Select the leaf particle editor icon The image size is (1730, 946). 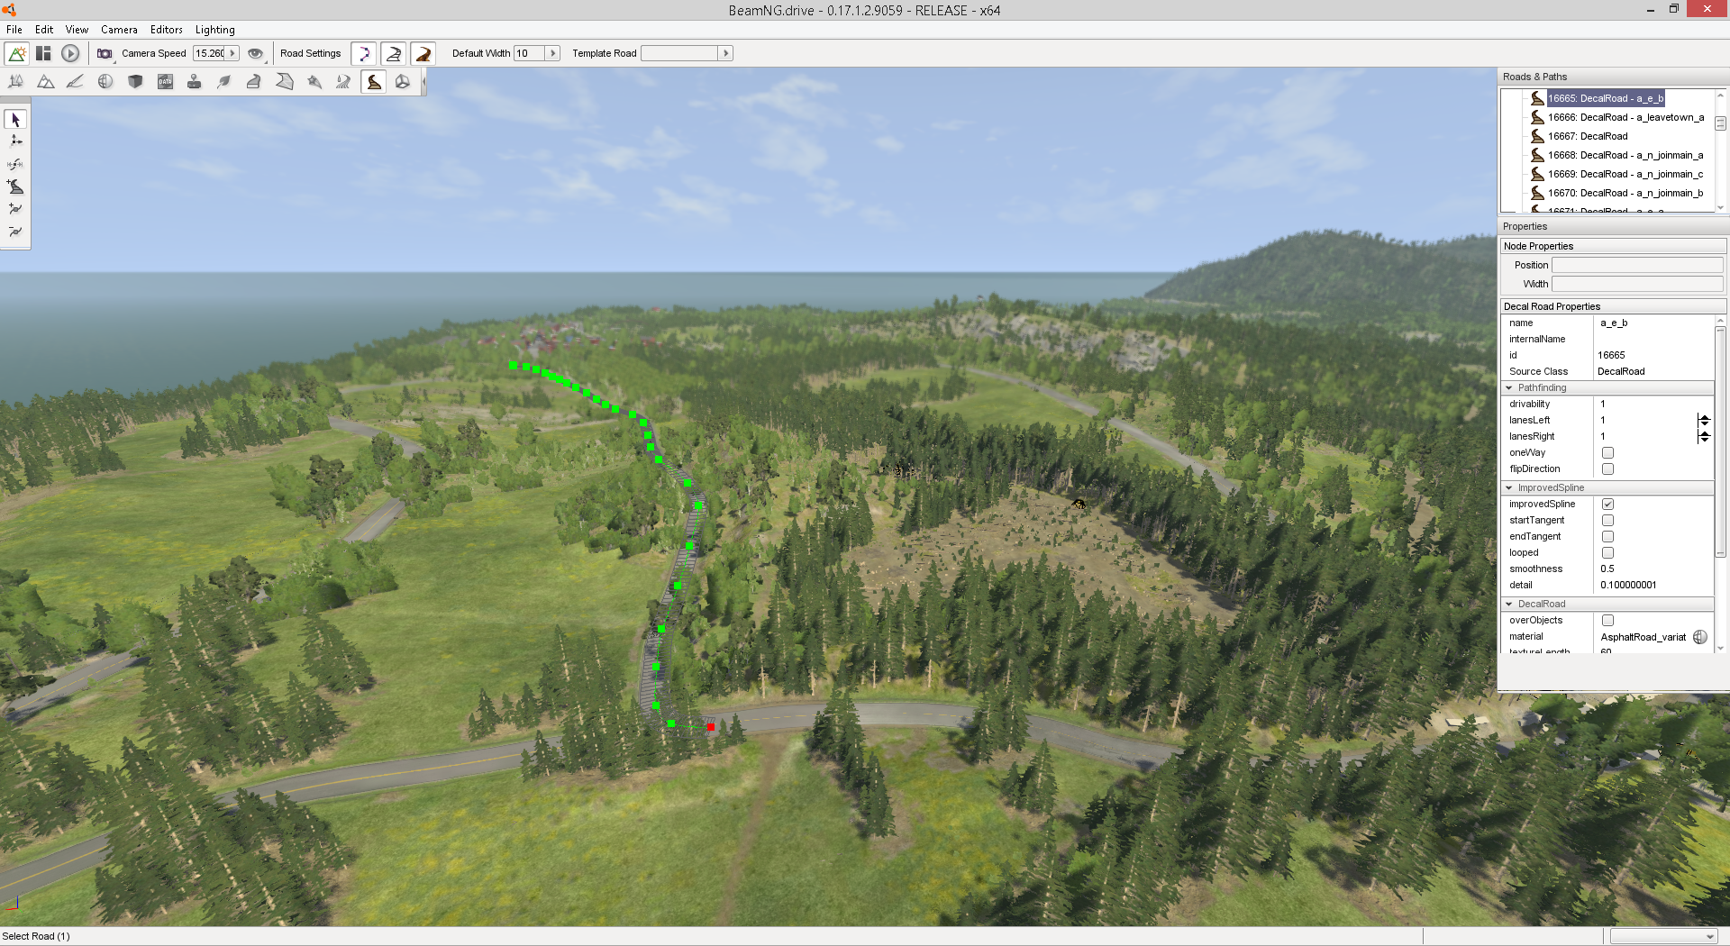pos(224,82)
